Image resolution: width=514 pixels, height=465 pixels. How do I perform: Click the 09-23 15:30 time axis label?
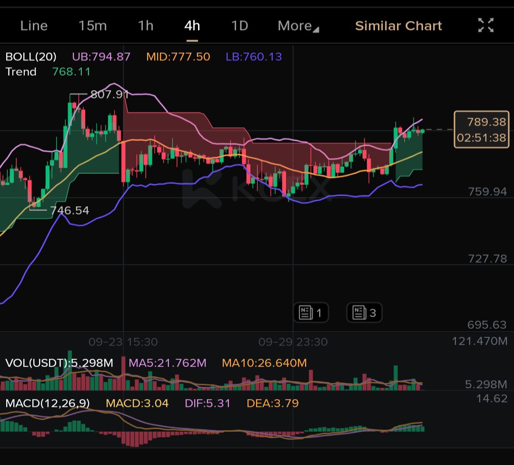[x=123, y=342]
